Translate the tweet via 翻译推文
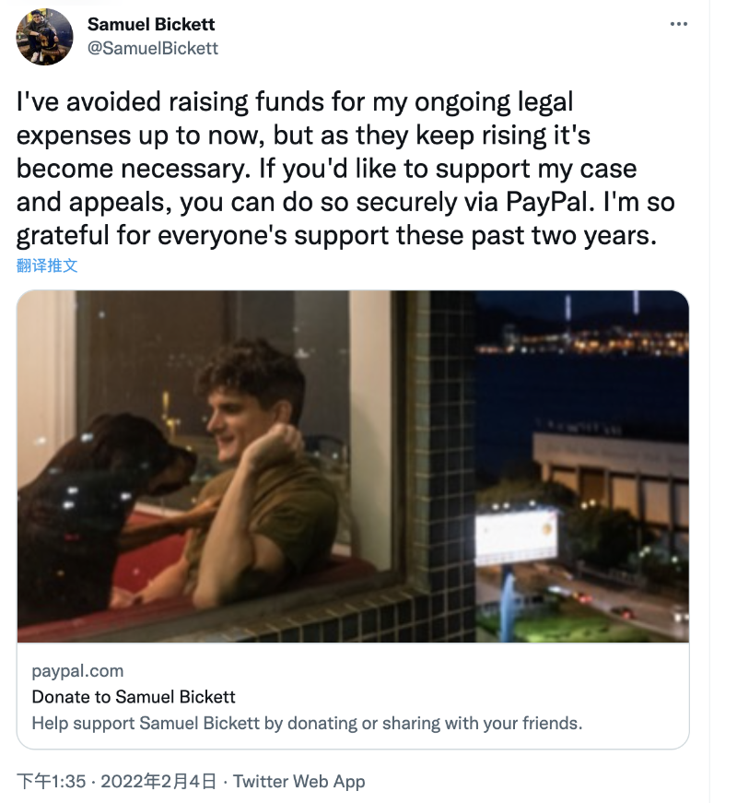Image resolution: width=737 pixels, height=803 pixels. [47, 266]
